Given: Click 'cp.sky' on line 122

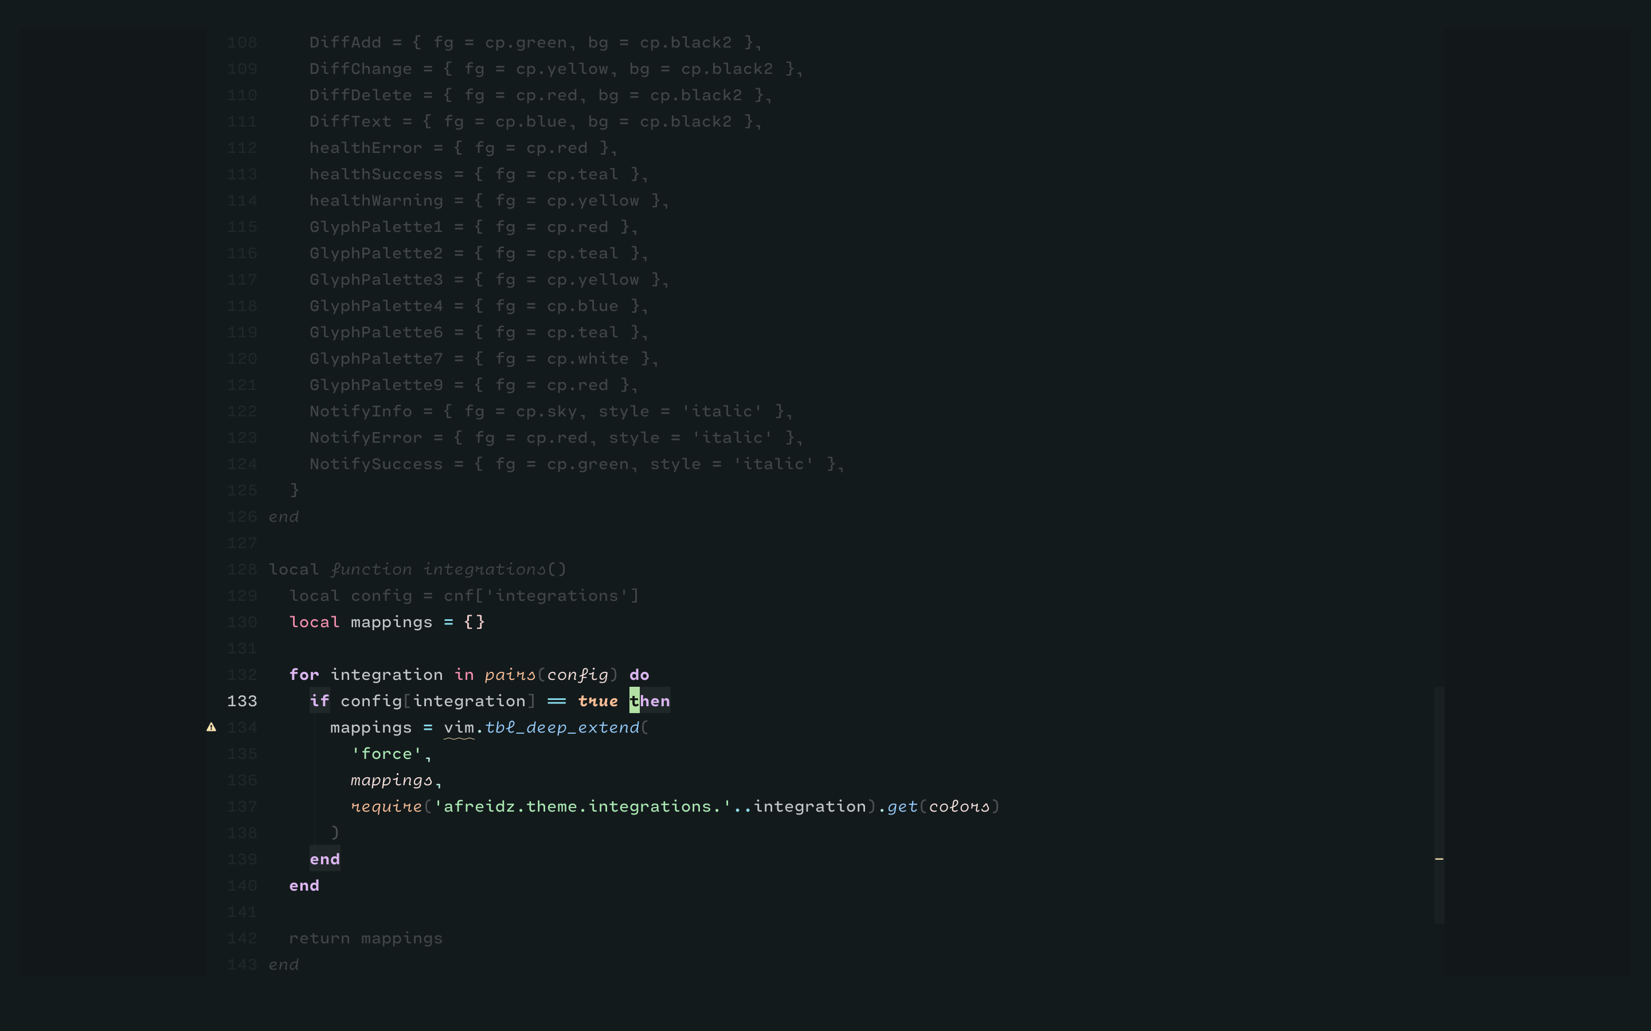Looking at the screenshot, I should click(546, 412).
